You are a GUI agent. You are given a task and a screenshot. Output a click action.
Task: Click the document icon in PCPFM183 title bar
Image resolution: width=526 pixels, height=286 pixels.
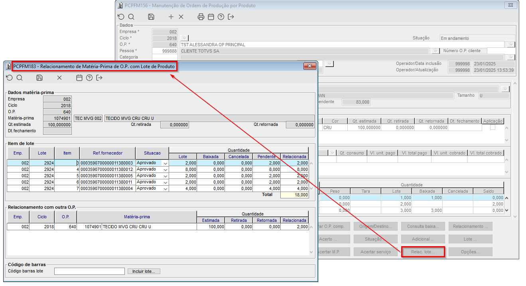[8, 67]
